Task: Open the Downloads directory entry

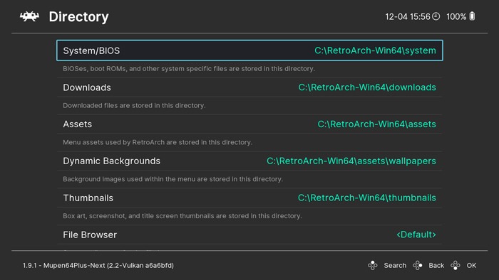Action: click(x=249, y=87)
